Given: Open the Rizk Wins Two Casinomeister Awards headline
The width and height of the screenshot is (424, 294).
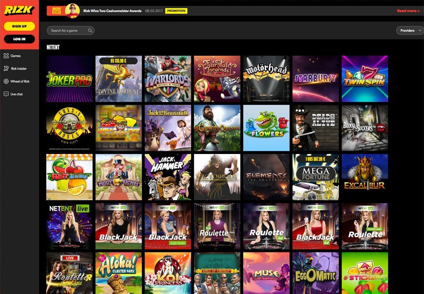Looking at the screenshot, I should point(112,11).
